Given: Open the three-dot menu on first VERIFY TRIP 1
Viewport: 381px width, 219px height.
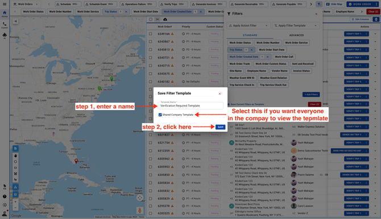Looking at the screenshot, I should pyautogui.click(x=366, y=34).
